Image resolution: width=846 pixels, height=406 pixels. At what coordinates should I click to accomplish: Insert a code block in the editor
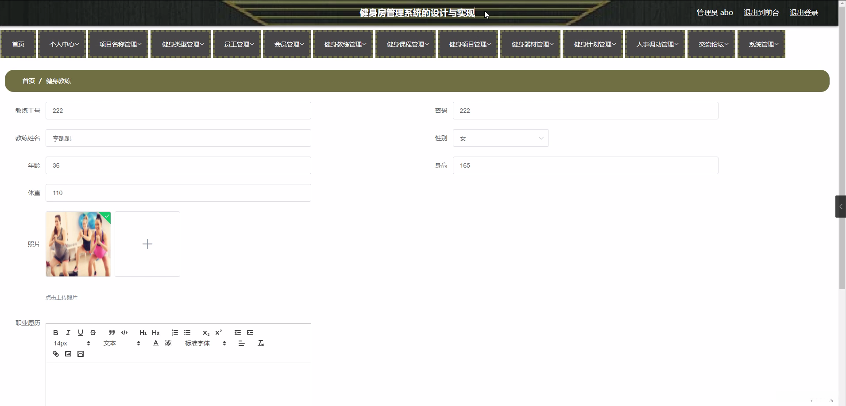tap(124, 333)
